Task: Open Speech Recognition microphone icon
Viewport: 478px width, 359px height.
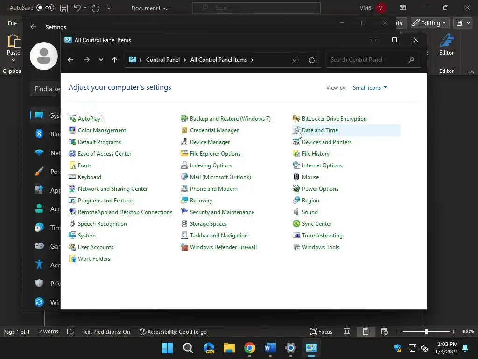Action: click(x=72, y=224)
